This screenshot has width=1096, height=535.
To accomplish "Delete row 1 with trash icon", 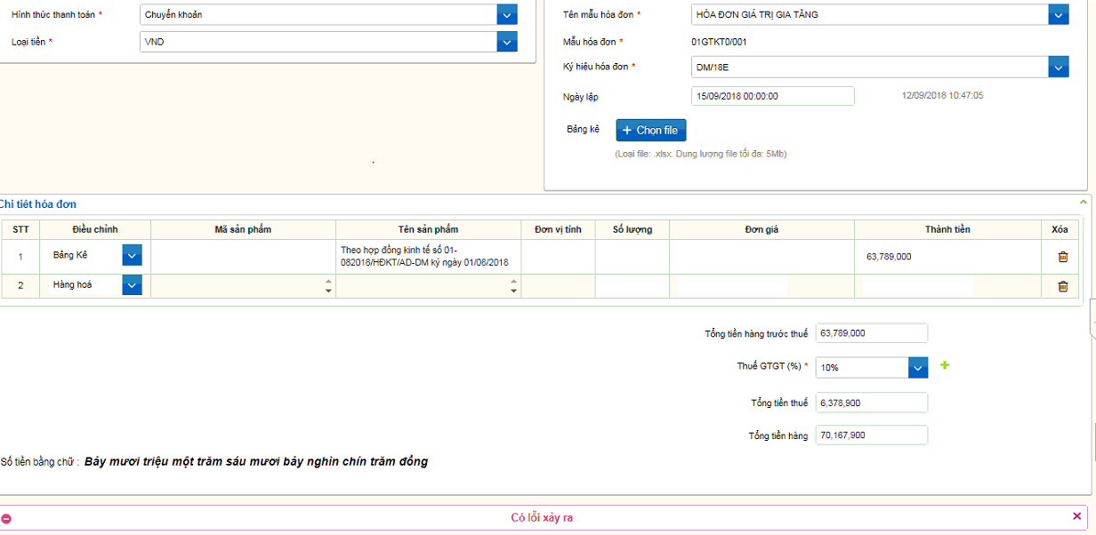I will [x=1062, y=257].
